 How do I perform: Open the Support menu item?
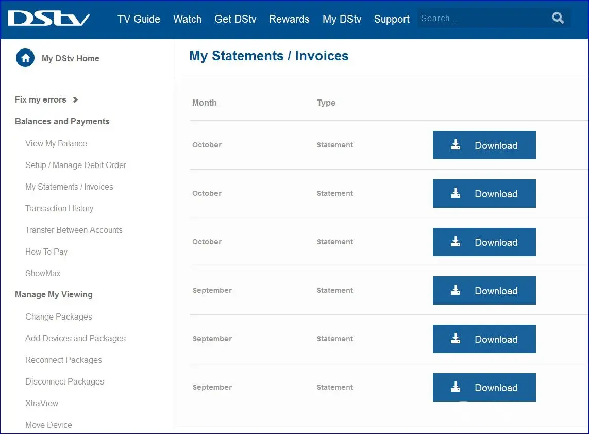point(392,19)
